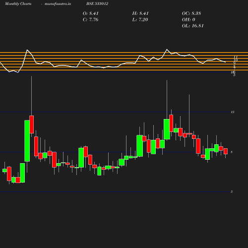Viewport: 248px width, 248px height.
Task: Click the 'Monthly Charts' title text
Action: 18,3
